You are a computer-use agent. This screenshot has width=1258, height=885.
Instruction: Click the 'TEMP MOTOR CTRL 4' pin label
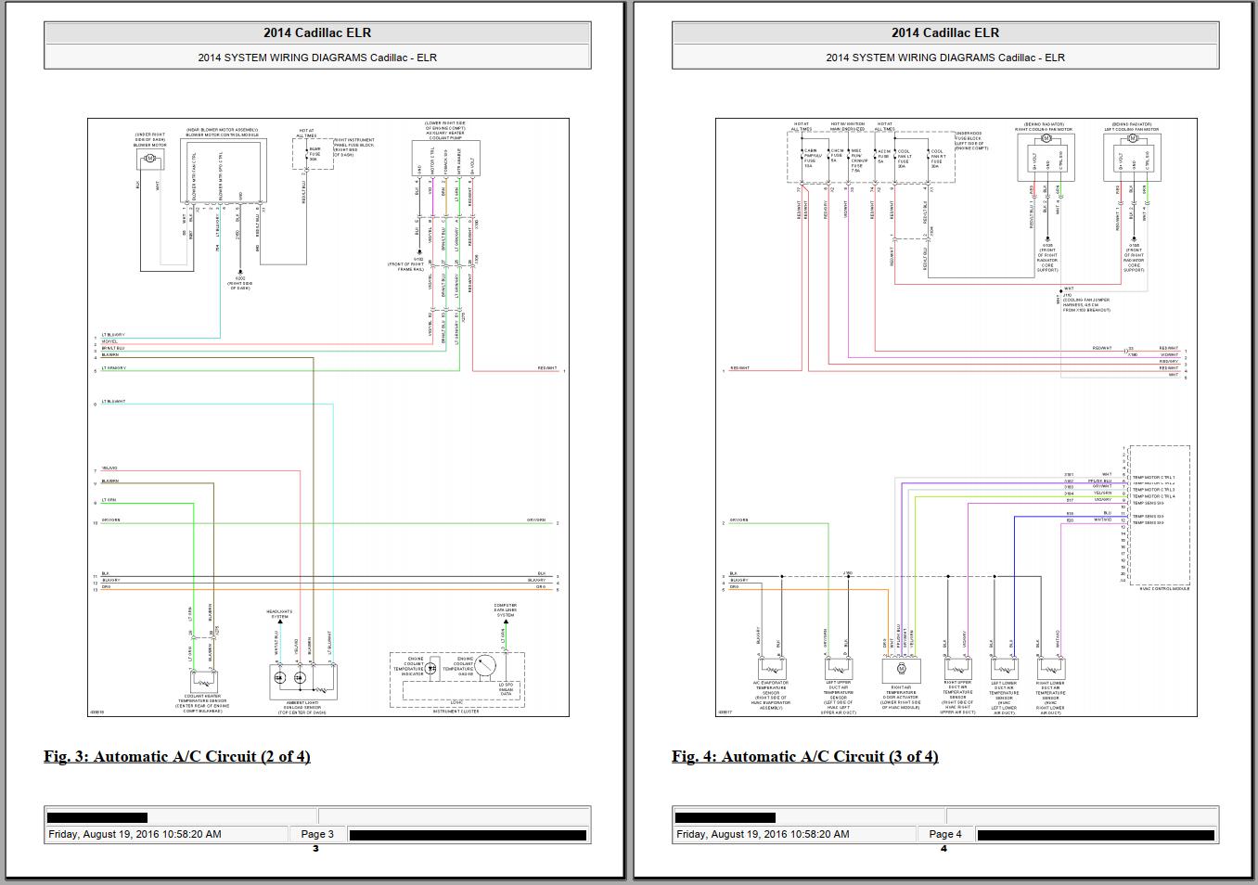(1153, 496)
